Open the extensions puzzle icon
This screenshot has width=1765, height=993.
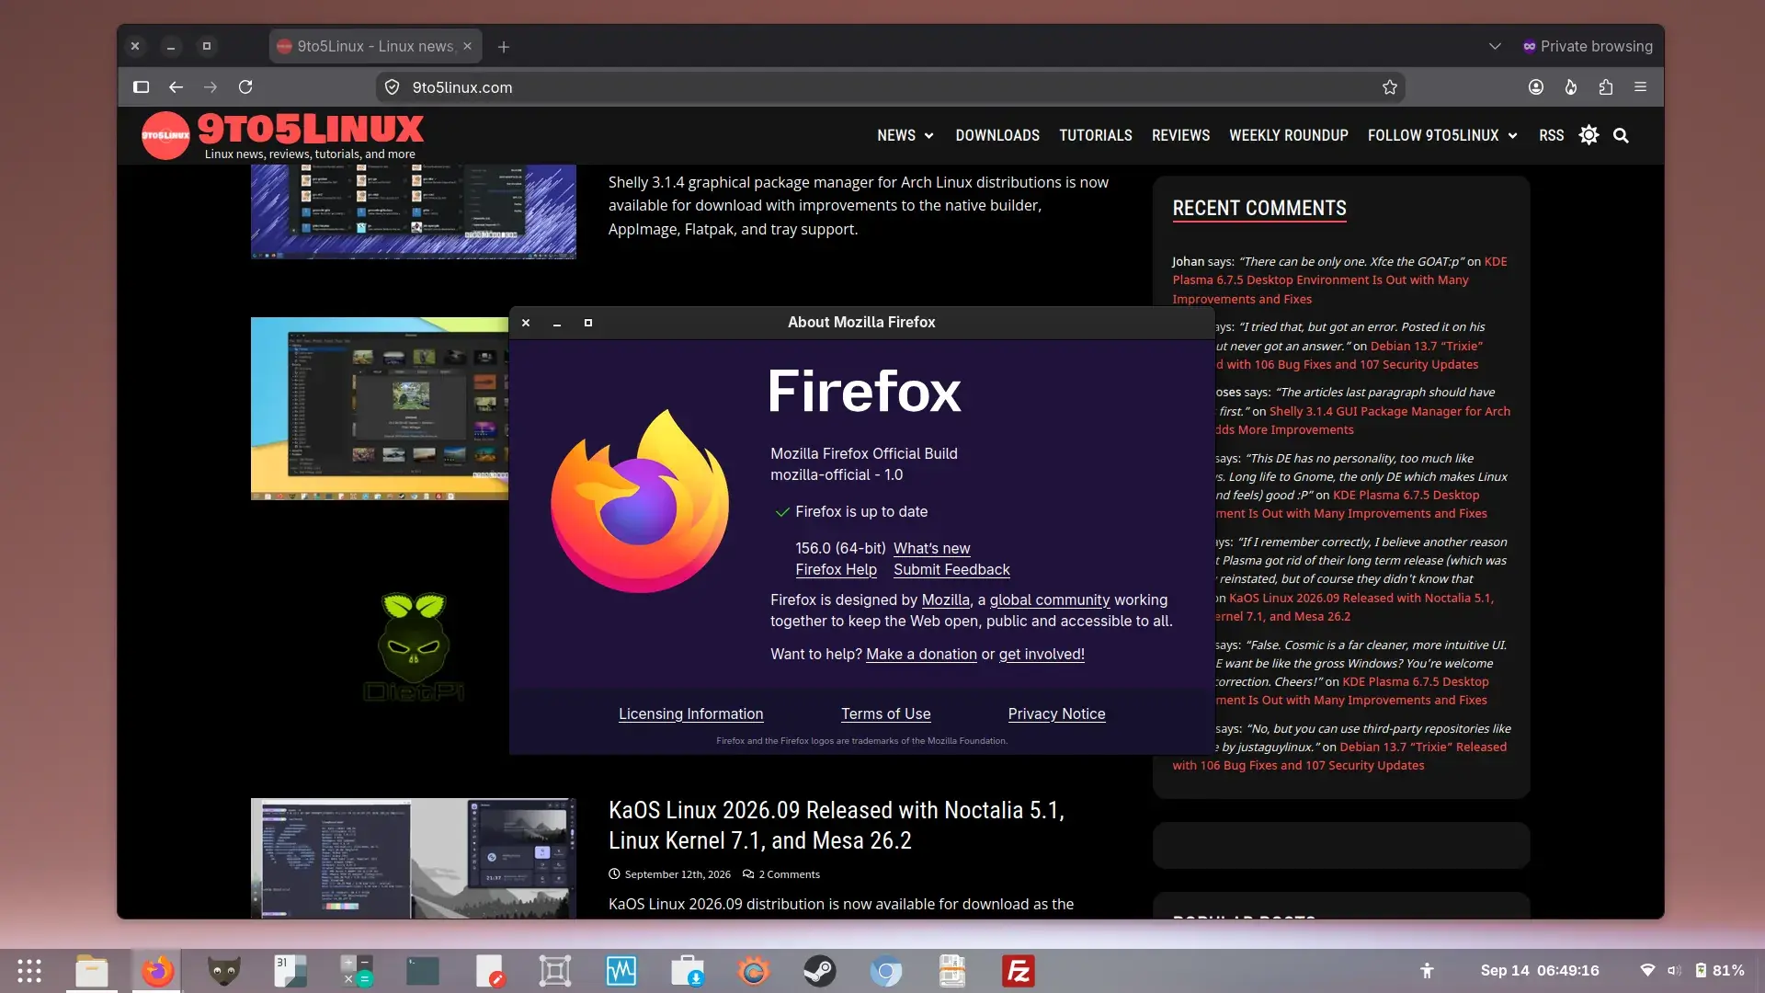1605,87
